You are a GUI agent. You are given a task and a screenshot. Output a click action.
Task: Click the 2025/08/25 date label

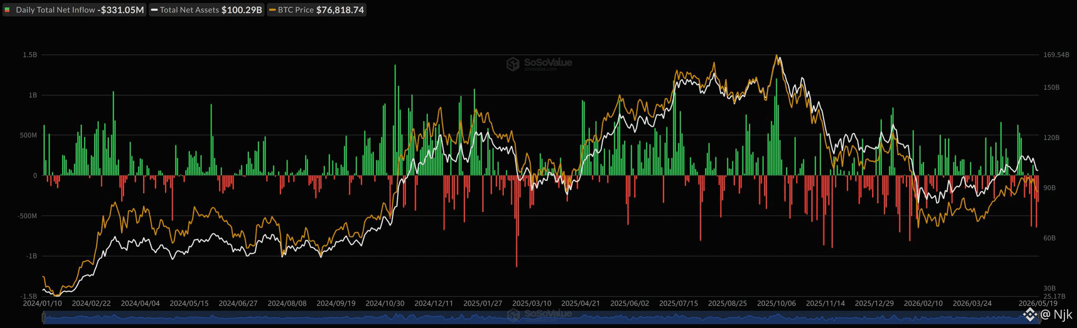pos(727,304)
